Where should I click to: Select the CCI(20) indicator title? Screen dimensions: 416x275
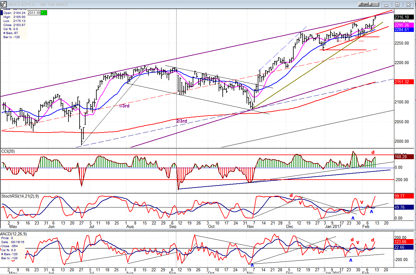coord(8,151)
